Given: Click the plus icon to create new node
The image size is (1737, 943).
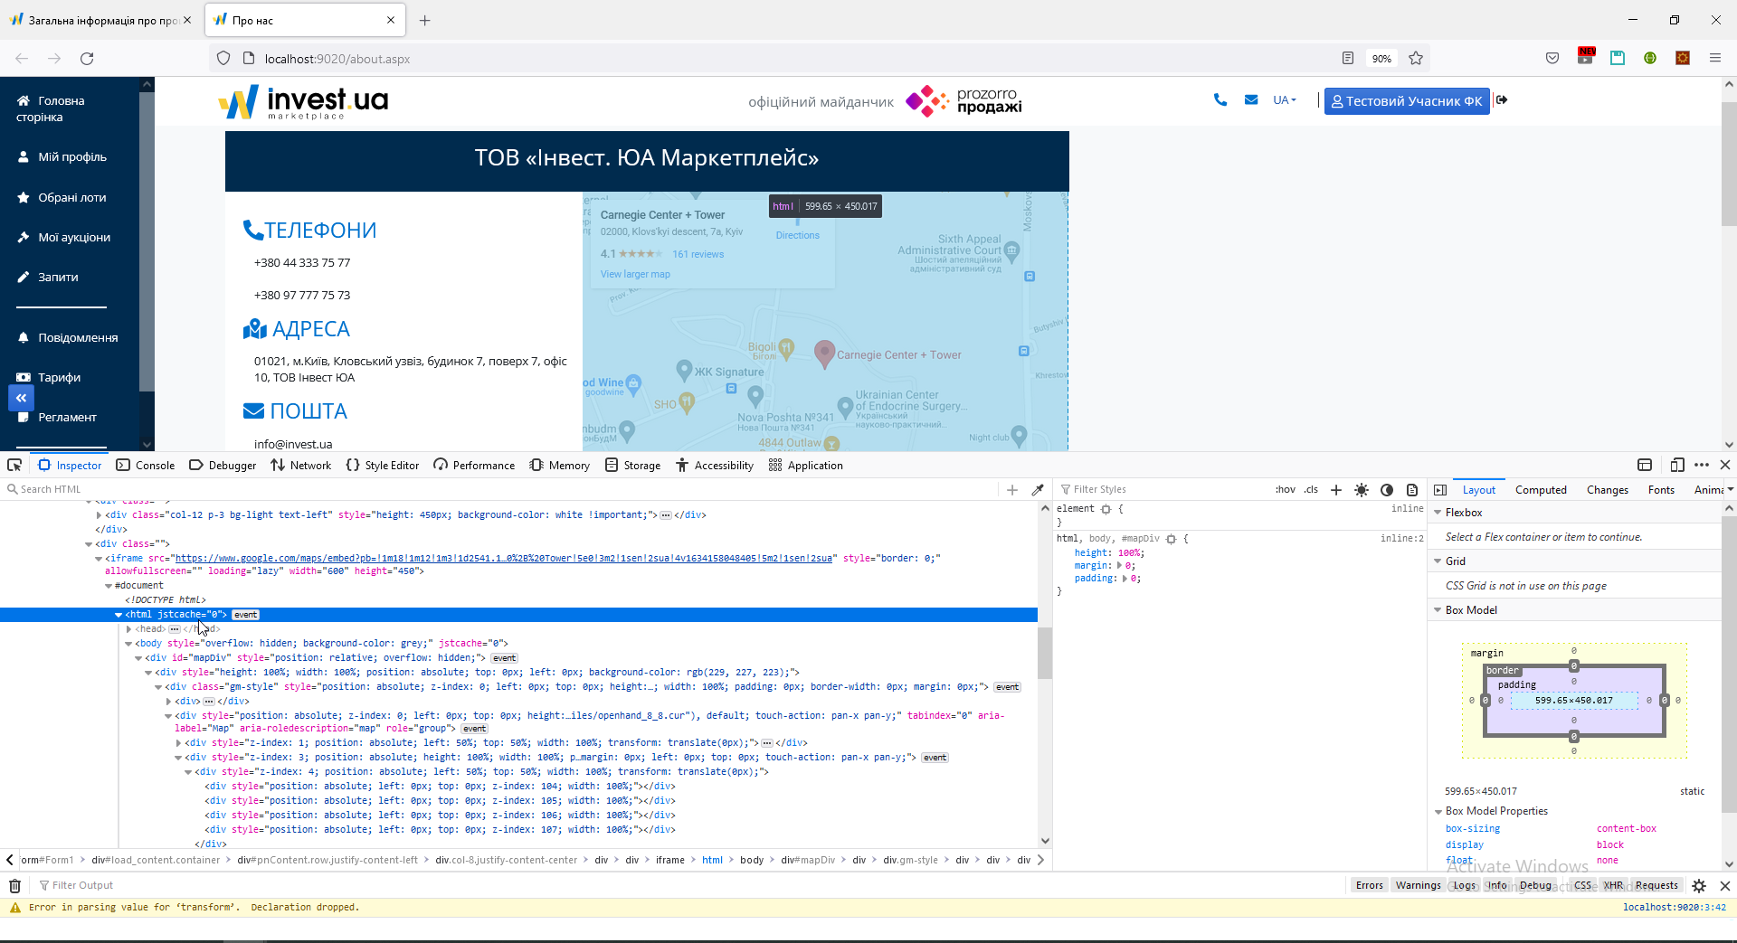Looking at the screenshot, I should (1012, 490).
